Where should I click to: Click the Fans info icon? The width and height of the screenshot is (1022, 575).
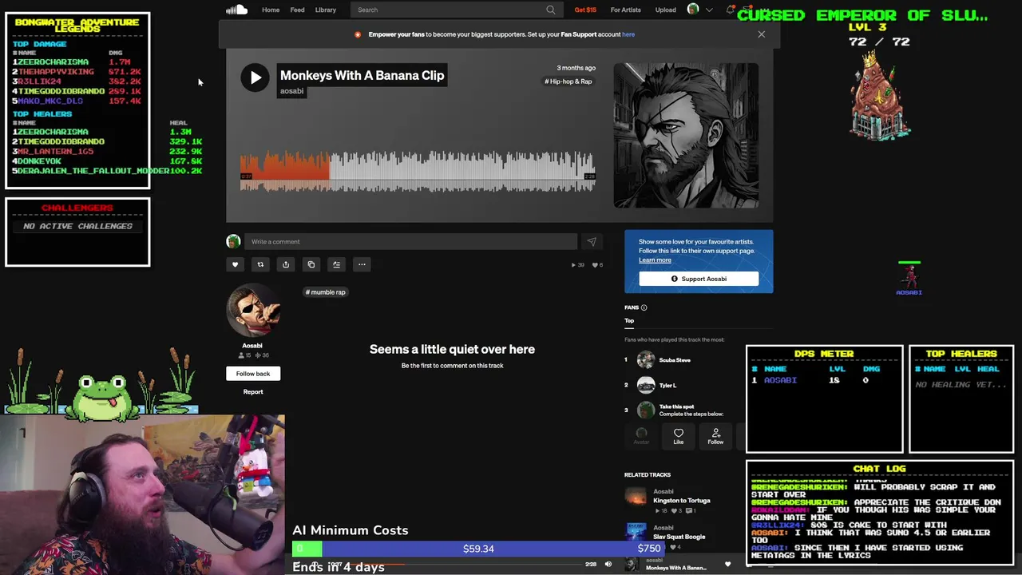(644, 307)
